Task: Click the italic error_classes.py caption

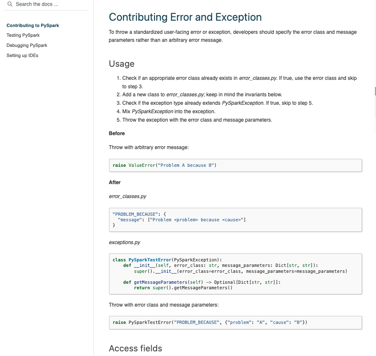Action: click(x=128, y=196)
